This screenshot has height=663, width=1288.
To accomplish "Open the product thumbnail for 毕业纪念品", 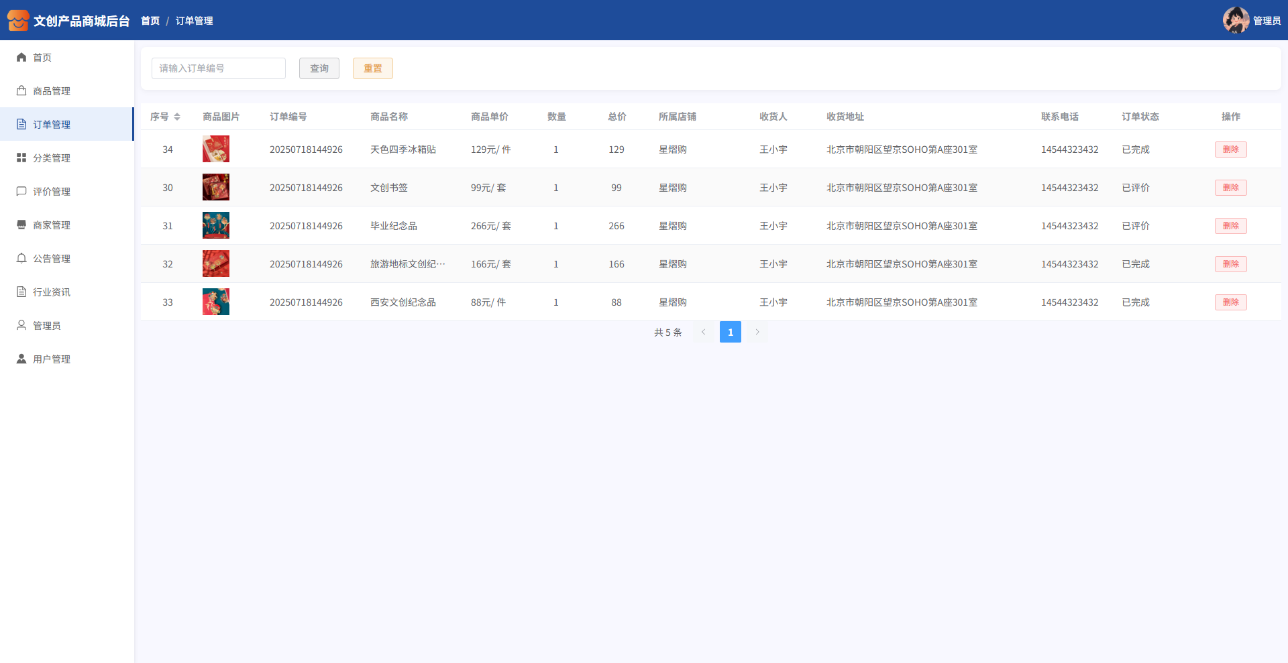I will 216,226.
